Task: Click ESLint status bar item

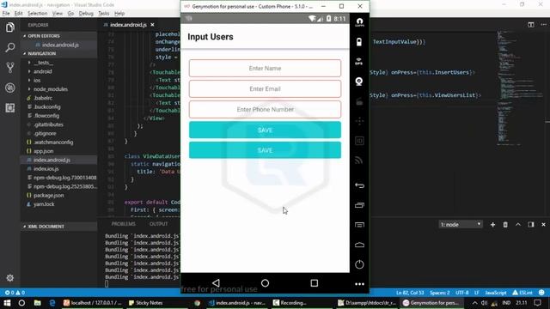Action: point(522,293)
